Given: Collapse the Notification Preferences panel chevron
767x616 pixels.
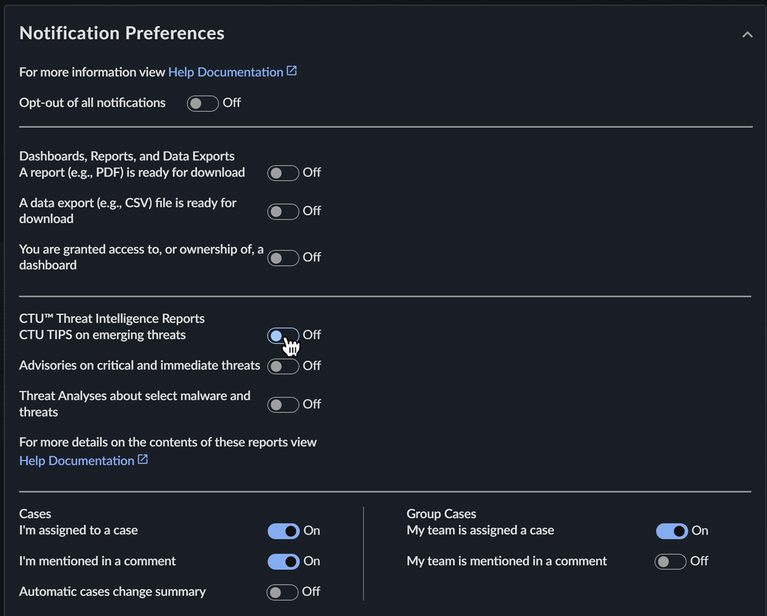Looking at the screenshot, I should 747,35.
